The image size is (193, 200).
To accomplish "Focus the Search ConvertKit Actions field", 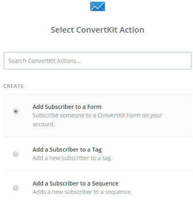I will (x=97, y=61).
